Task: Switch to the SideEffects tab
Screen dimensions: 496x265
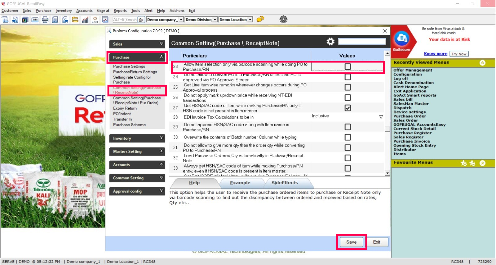Action: [285, 183]
